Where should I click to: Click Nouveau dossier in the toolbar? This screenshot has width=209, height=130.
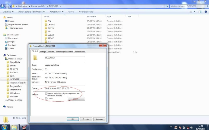pyautogui.click(x=86, y=12)
